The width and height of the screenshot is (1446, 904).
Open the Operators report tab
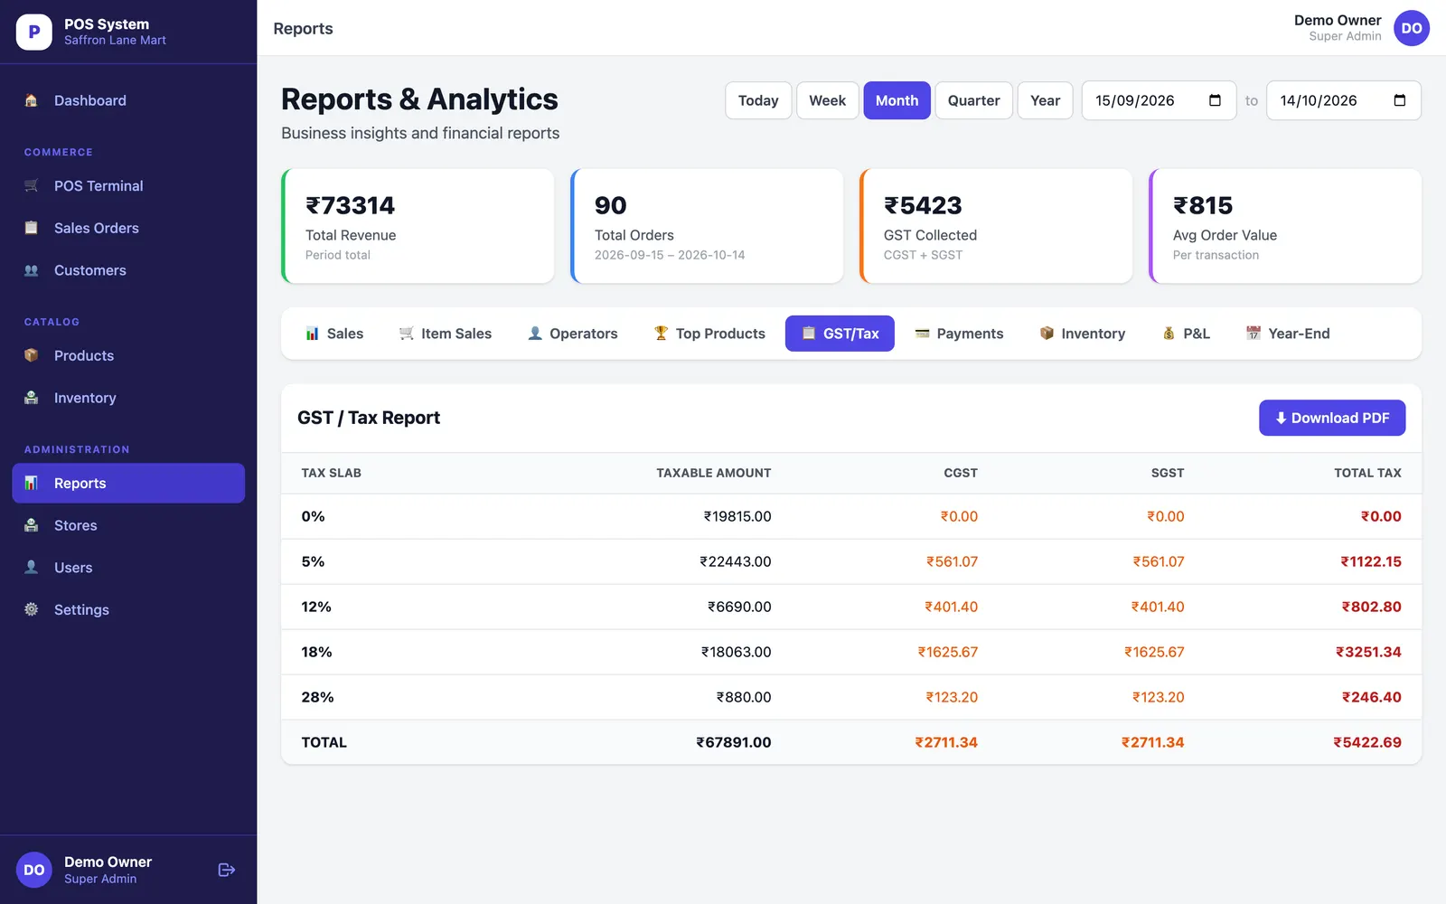pyautogui.click(x=573, y=334)
